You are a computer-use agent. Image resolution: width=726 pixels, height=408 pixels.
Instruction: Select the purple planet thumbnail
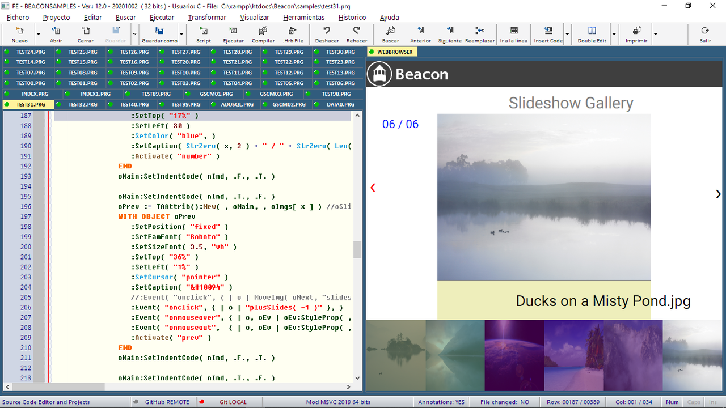514,355
